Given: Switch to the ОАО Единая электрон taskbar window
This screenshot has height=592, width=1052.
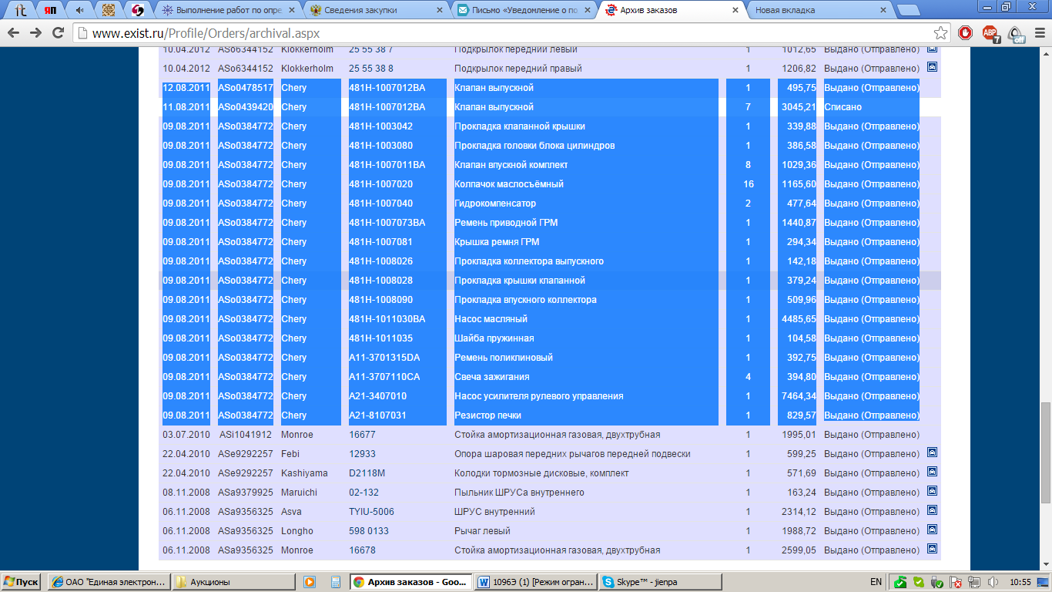Looking at the screenshot, I should point(109,582).
